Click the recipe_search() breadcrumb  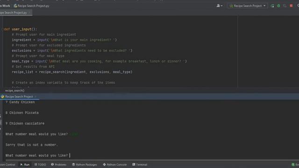click(14, 91)
